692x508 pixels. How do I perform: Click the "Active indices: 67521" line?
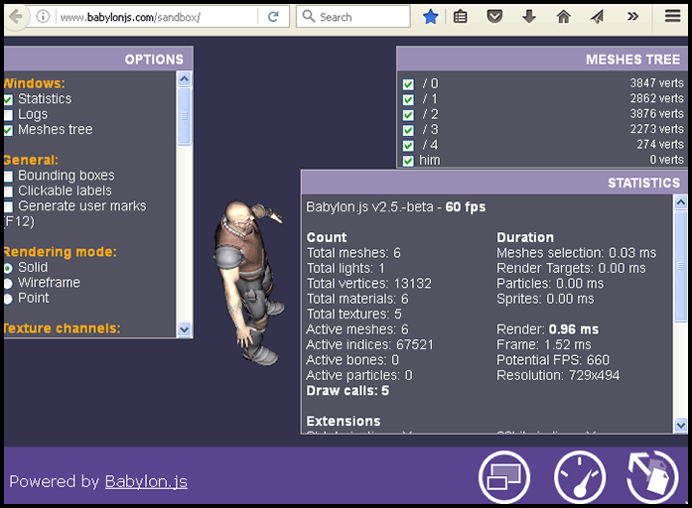(x=370, y=344)
